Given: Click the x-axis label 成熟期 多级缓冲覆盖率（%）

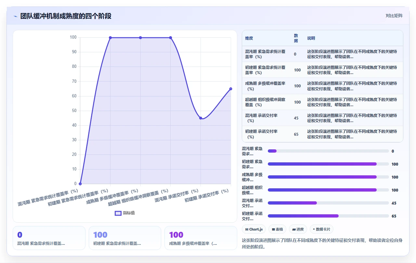Looking at the screenshot, I should point(112,197).
